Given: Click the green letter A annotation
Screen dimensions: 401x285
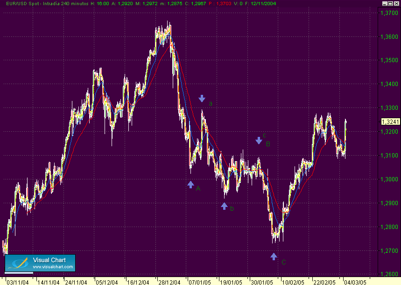Looking at the screenshot, I should pyautogui.click(x=198, y=189).
